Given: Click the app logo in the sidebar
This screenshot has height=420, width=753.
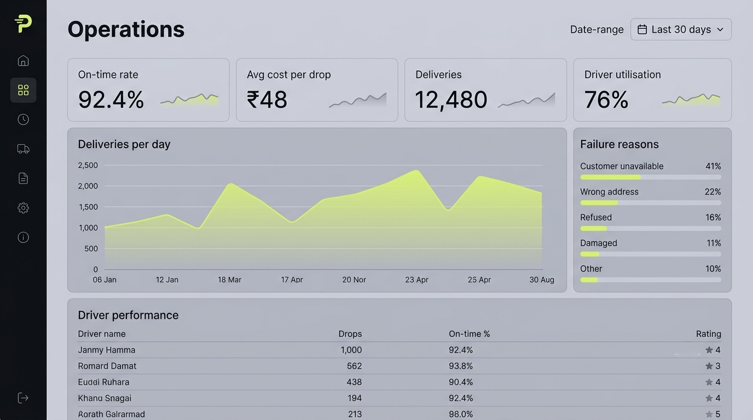Looking at the screenshot, I should pyautogui.click(x=23, y=24).
